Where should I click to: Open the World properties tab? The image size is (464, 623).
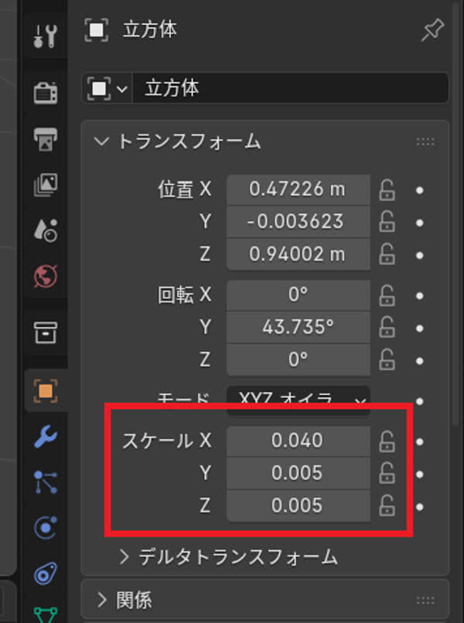(46, 276)
